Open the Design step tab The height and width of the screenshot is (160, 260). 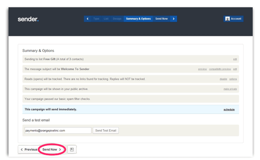click(x=117, y=19)
